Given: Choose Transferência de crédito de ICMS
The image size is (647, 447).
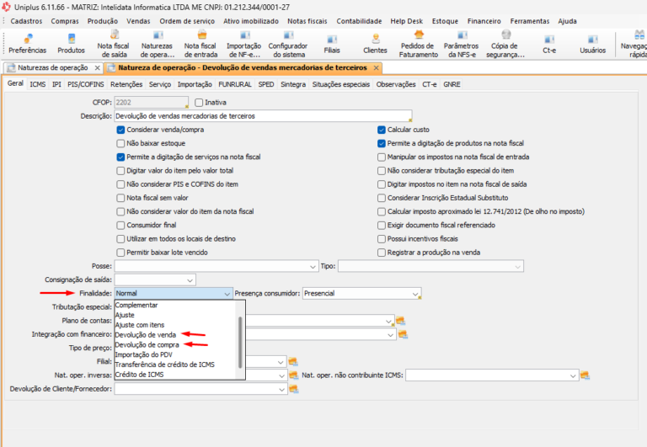Looking at the screenshot, I should pos(164,365).
